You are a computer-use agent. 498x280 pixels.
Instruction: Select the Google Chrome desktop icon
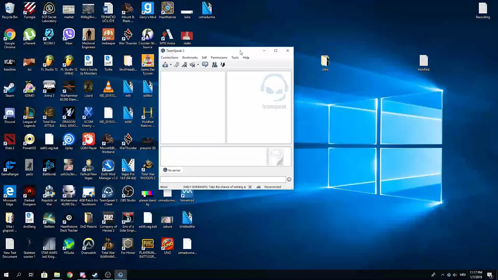[10, 38]
